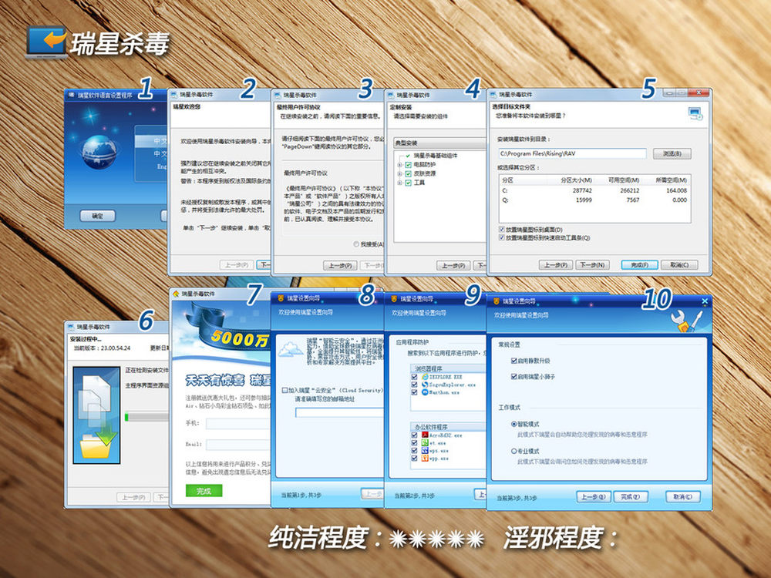Uncheck the AcroRd32.exe checkbox
Screen dimensions: 771x578
[x=414, y=435]
